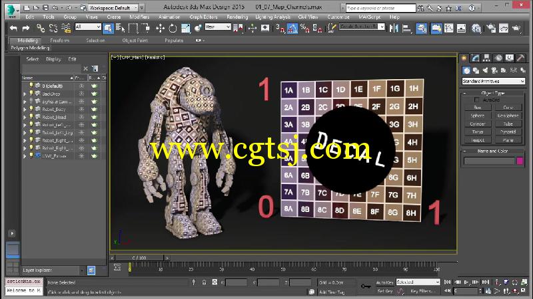Toggle the selection lock padlock icon
The width and height of the screenshot is (533, 299).
pos(205,282)
